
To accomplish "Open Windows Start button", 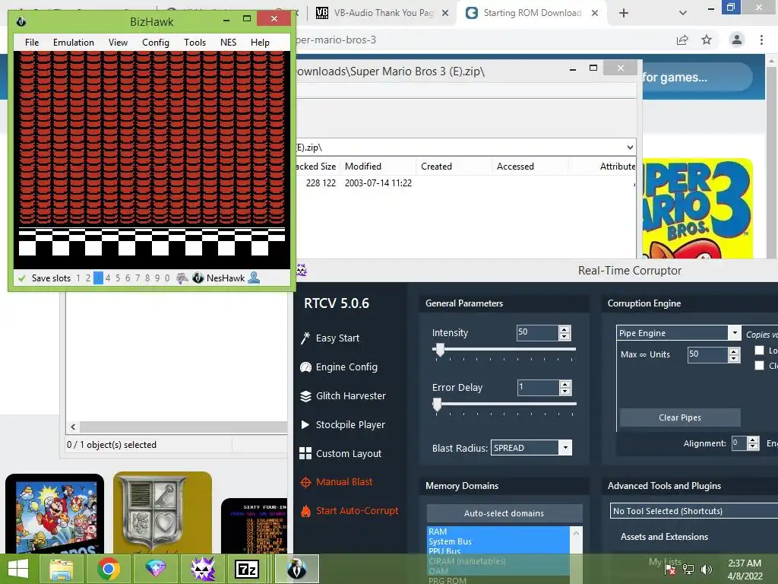I will point(18,569).
